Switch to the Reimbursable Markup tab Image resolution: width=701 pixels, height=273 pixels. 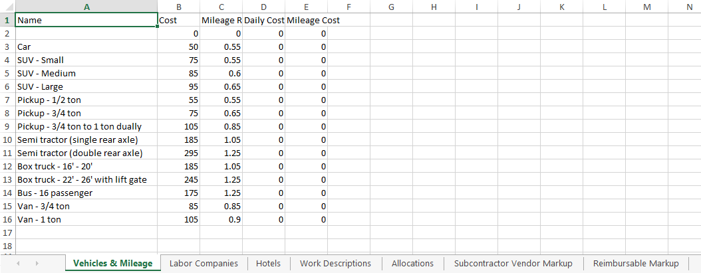(636, 263)
